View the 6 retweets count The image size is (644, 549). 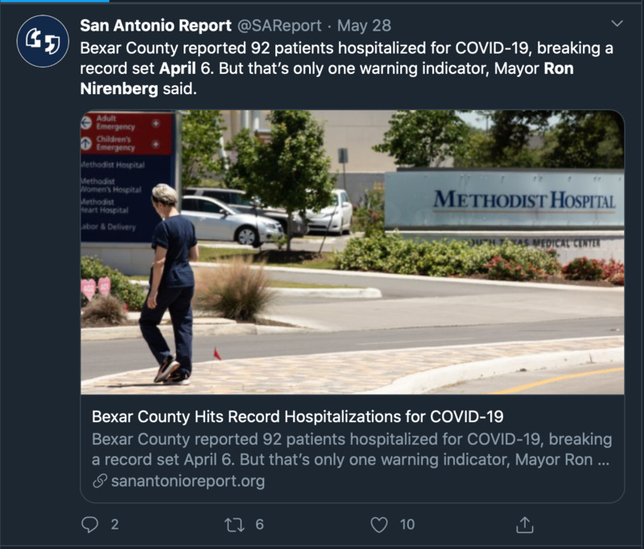(x=259, y=524)
